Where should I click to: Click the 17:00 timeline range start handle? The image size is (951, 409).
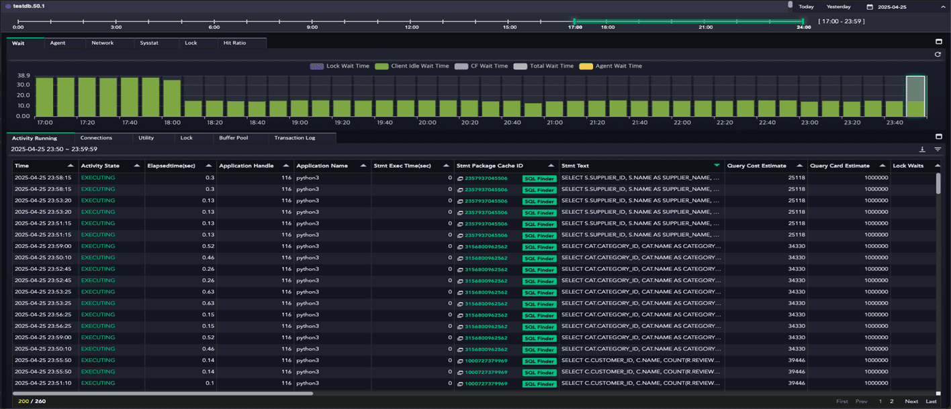pyautogui.click(x=575, y=21)
